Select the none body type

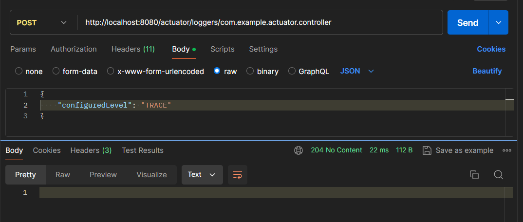19,71
